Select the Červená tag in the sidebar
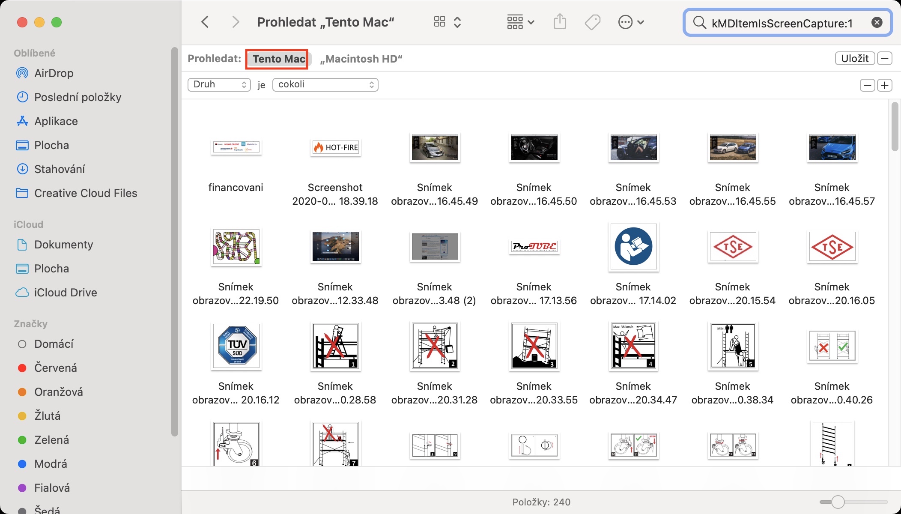The image size is (901, 514). [x=55, y=368]
